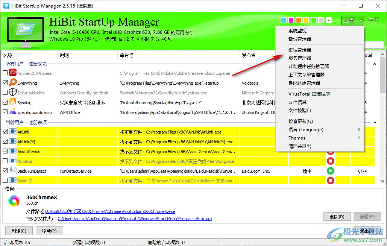Click the 360ChromeX colorful logo

pyautogui.click(x=14, y=200)
